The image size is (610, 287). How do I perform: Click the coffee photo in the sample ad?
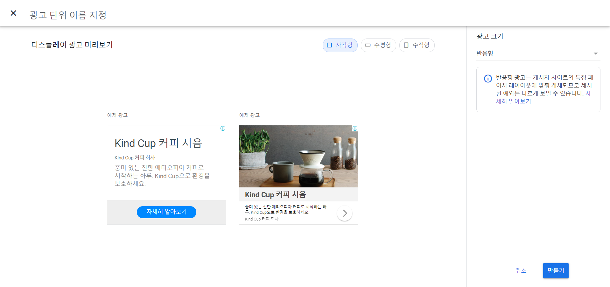[298, 156]
